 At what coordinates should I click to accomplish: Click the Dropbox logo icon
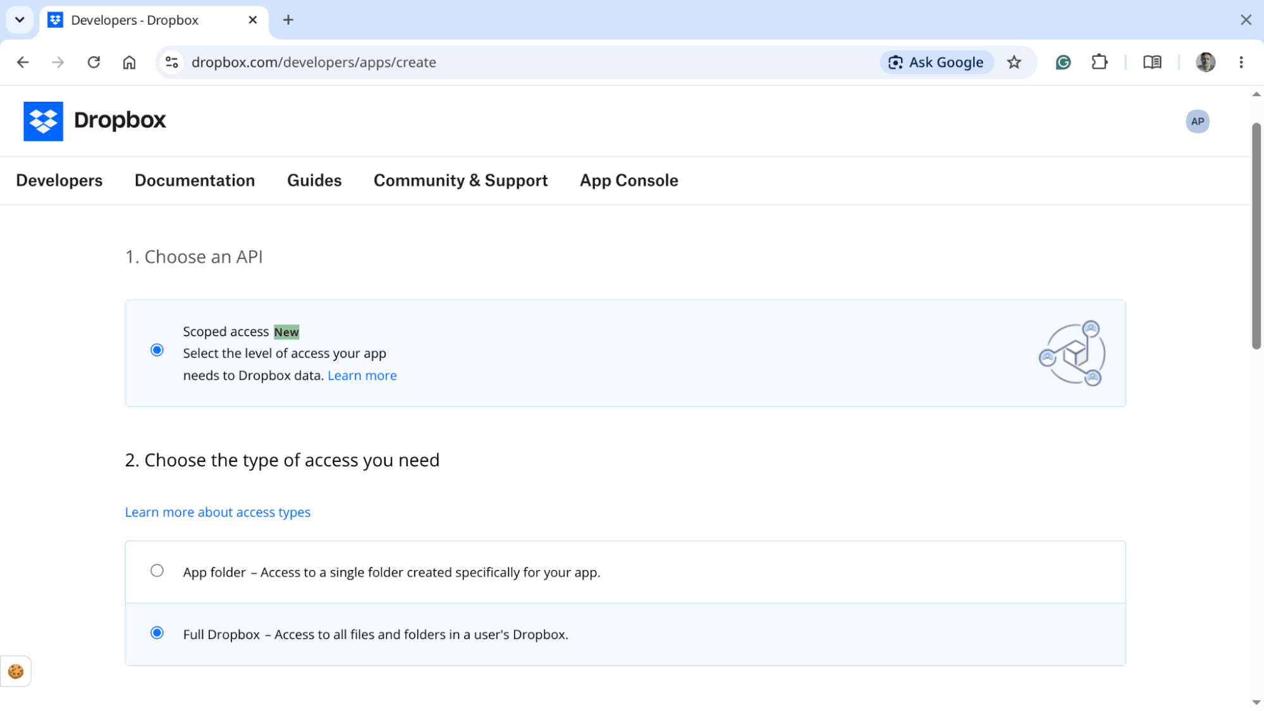[43, 121]
